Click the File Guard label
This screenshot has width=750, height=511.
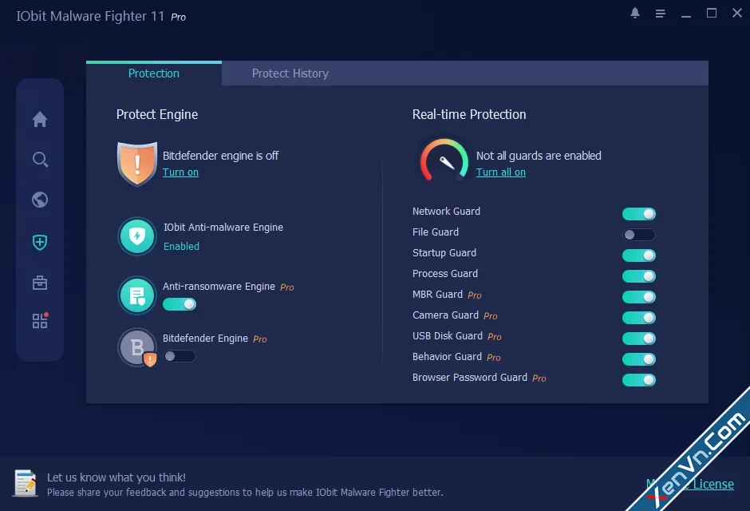coord(436,232)
